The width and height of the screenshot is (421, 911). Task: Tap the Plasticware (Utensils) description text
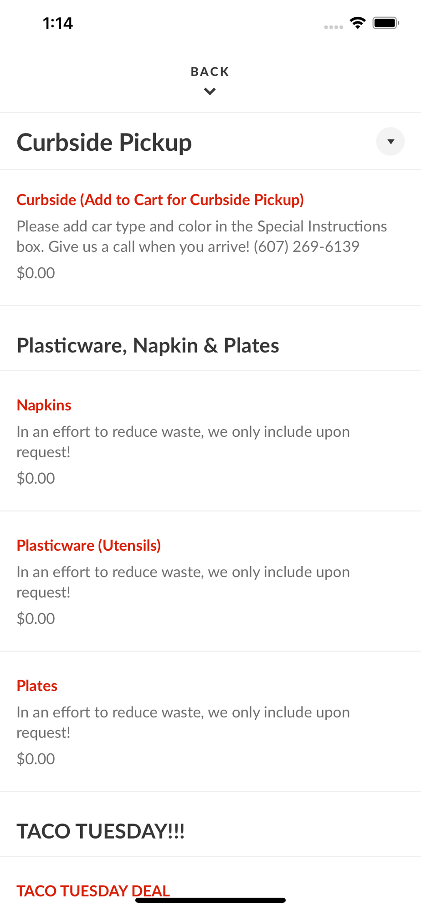183,582
